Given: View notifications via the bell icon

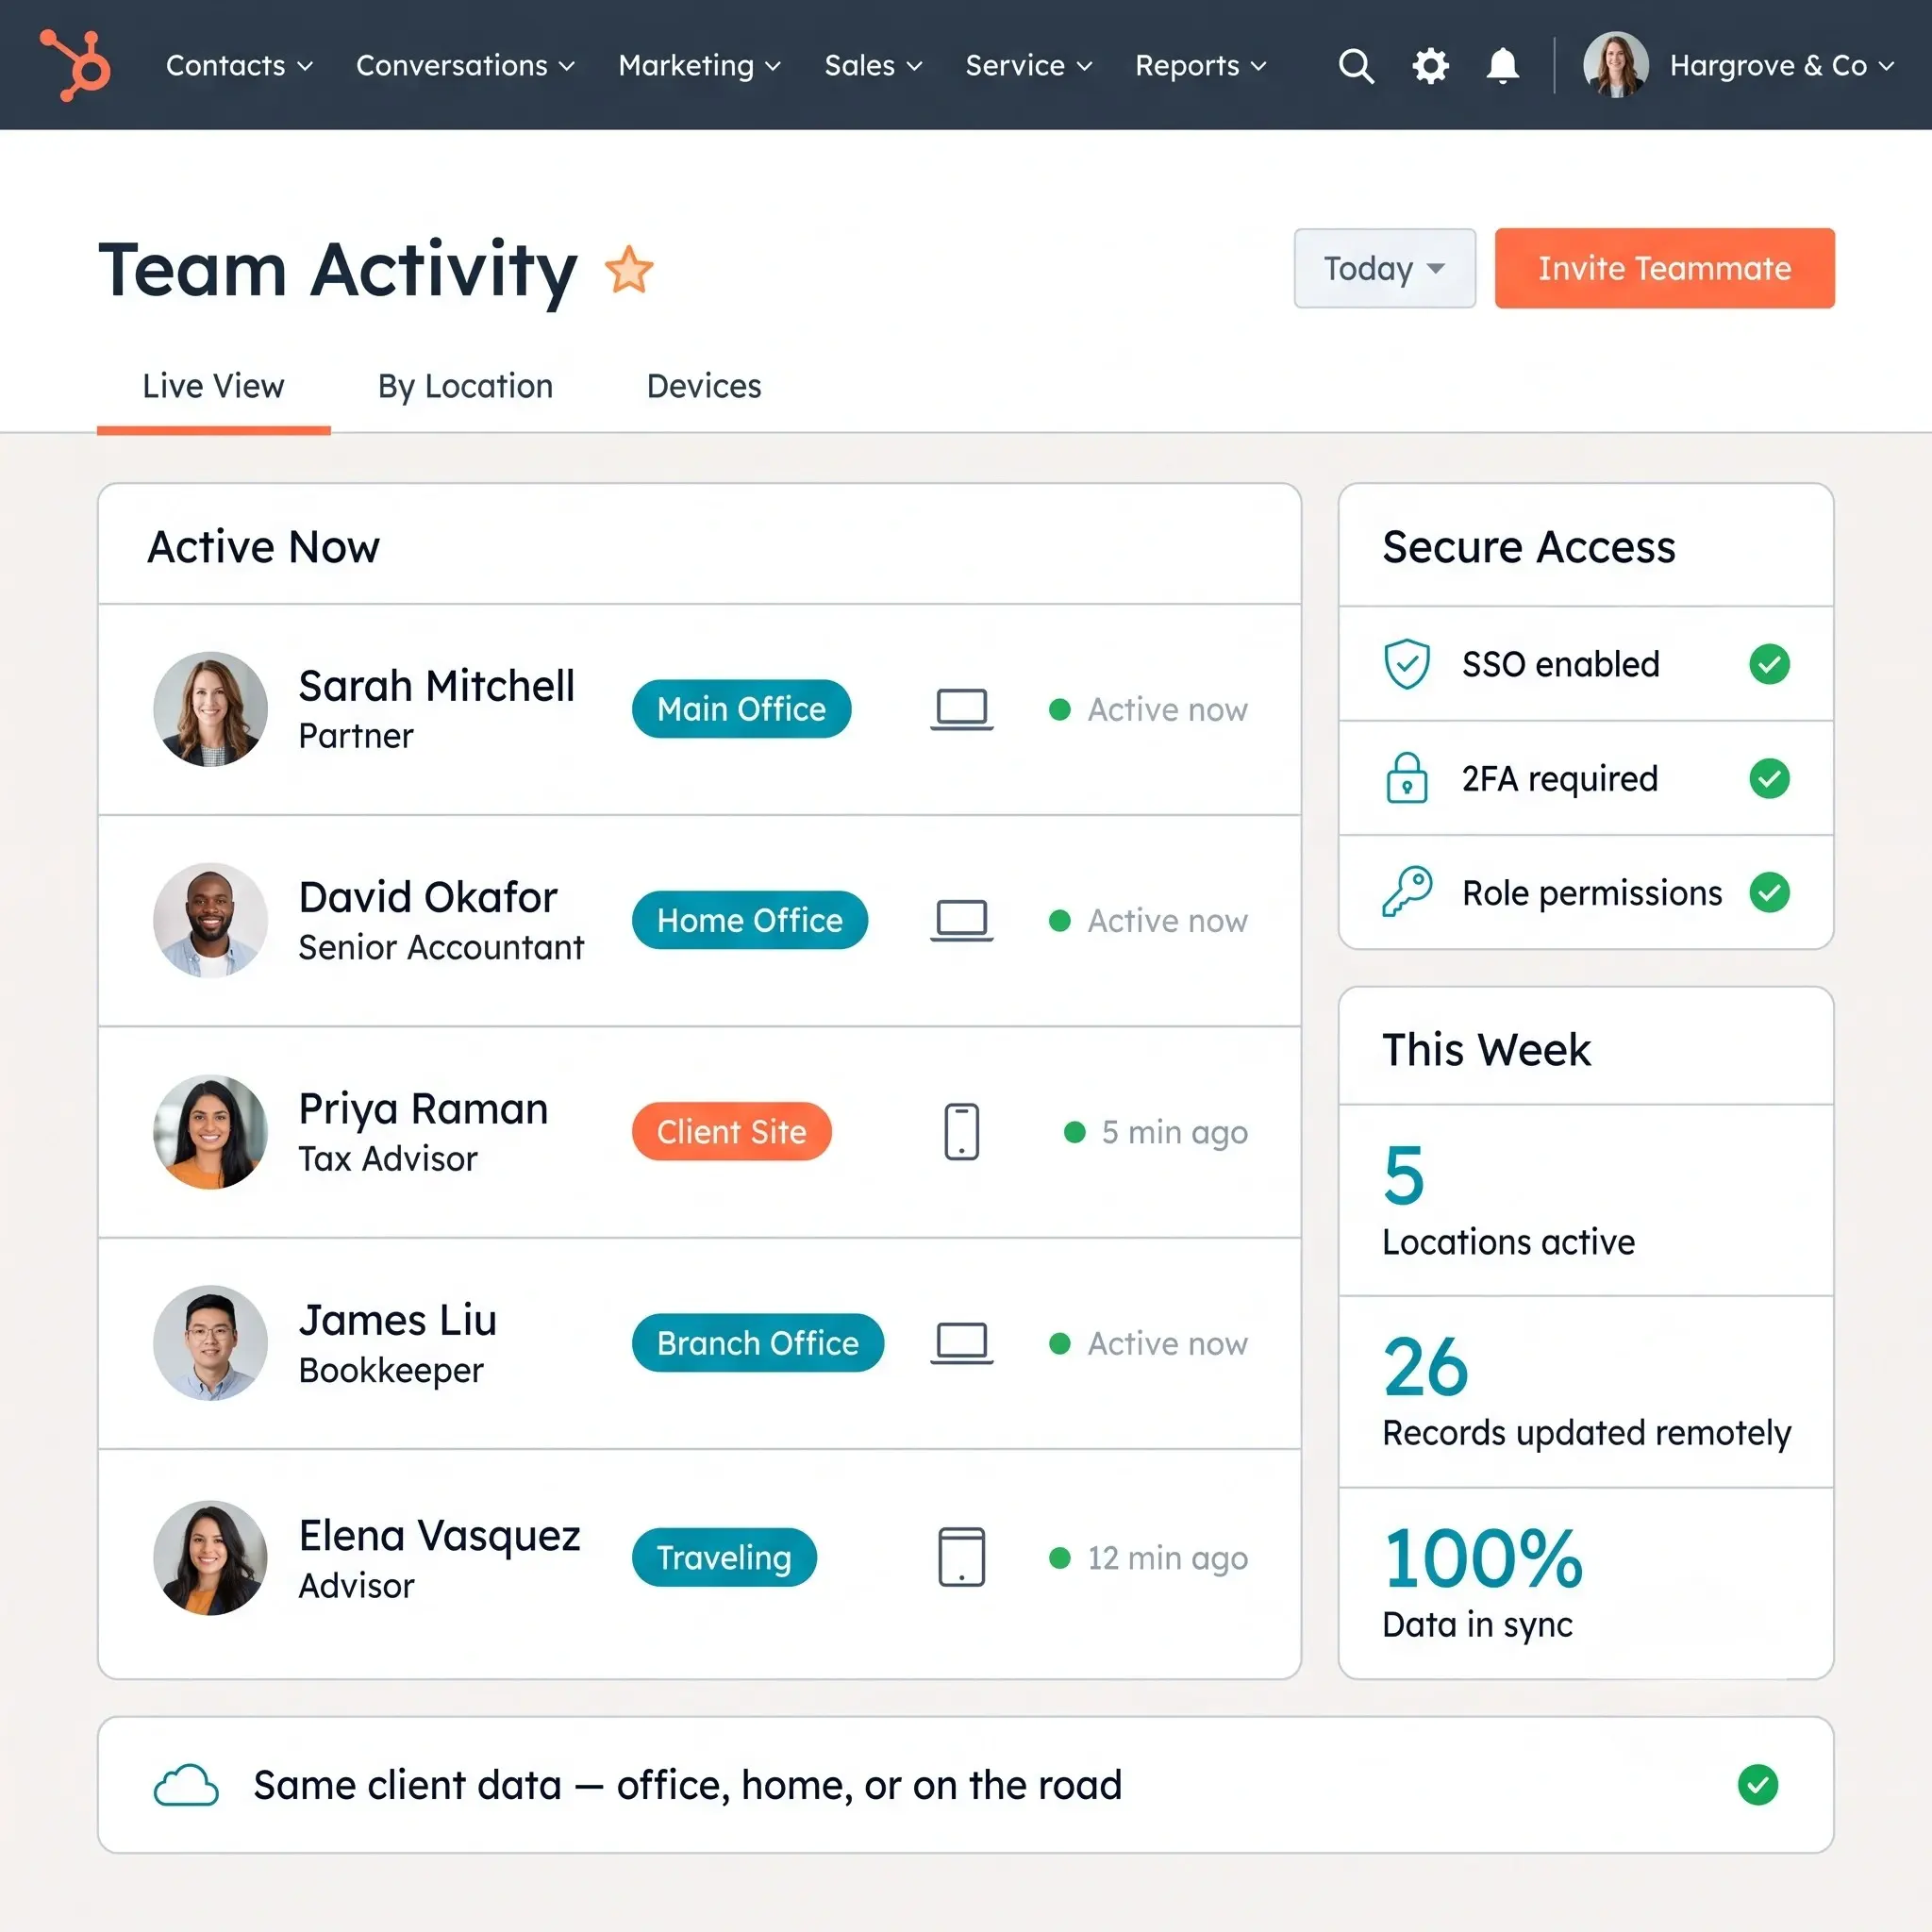Looking at the screenshot, I should tap(1502, 66).
